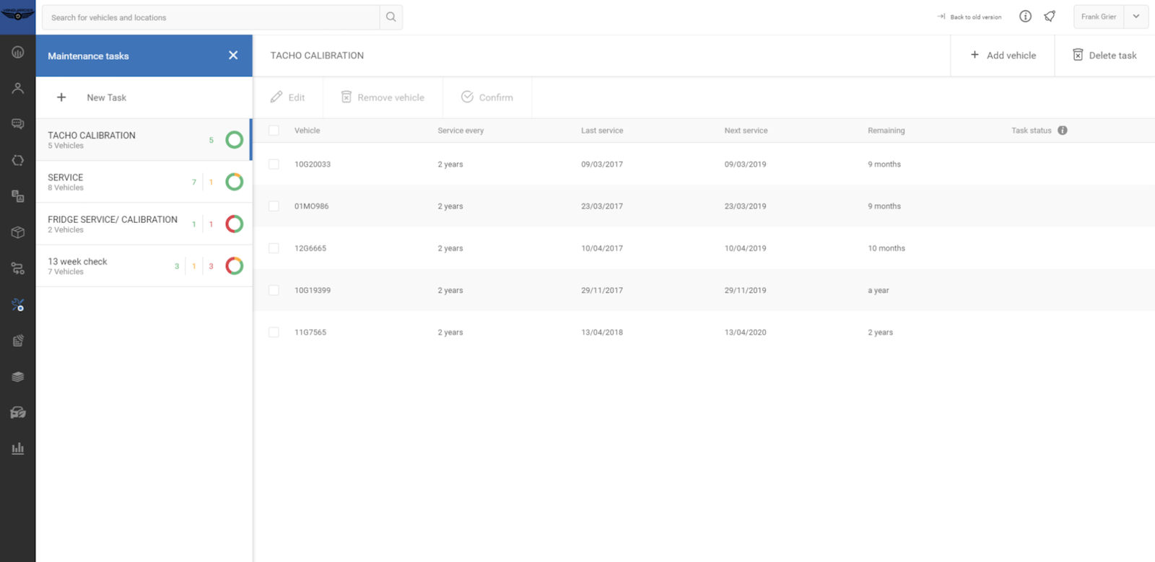Click the search magnifier icon

tap(391, 17)
